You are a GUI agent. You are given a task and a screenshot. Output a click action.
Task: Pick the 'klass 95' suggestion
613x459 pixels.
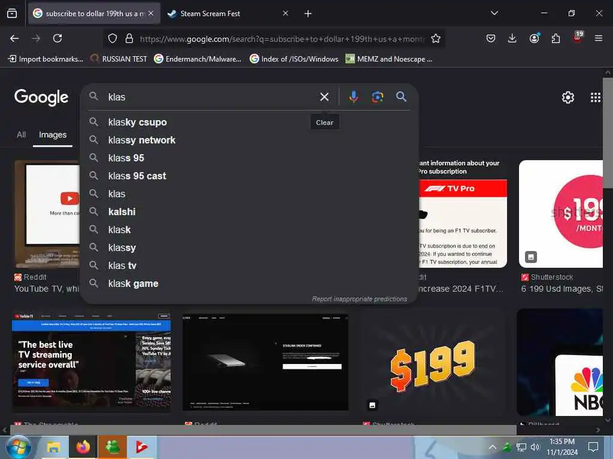[249, 158]
